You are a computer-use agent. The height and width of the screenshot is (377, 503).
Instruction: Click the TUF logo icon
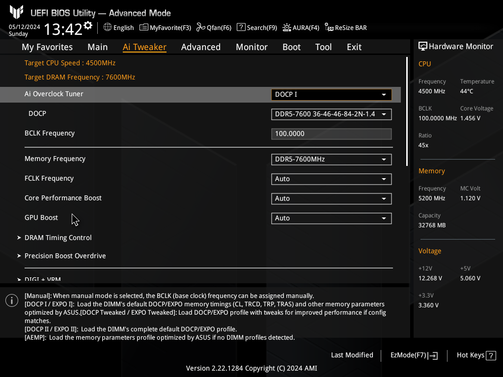(x=16, y=12)
